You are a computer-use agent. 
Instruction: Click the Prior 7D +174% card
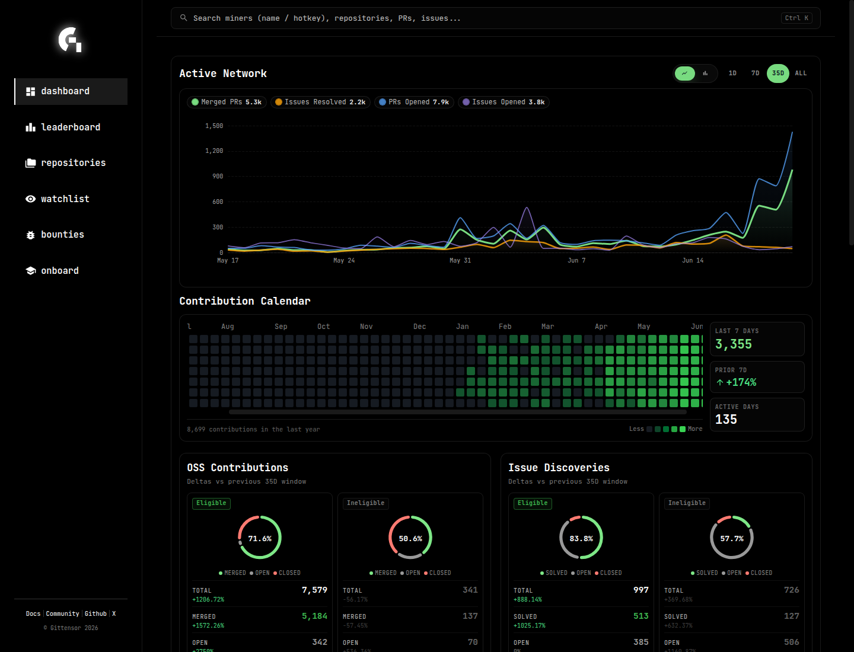[757, 377]
